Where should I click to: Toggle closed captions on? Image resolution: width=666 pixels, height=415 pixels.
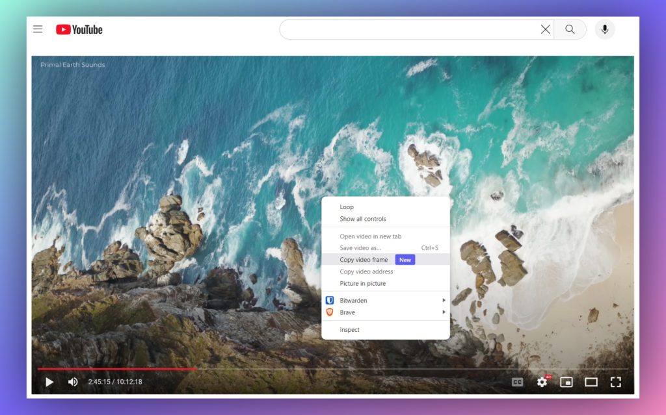coord(517,382)
